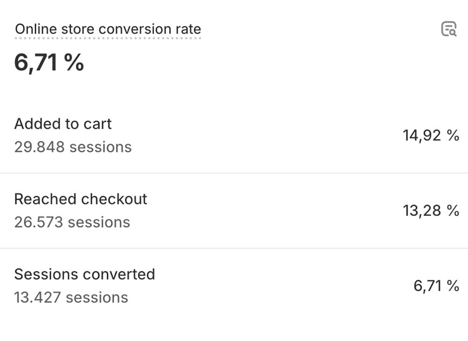Click the 6,71 % sessions converted value
Screen dimensions: 468x341
pos(436,286)
